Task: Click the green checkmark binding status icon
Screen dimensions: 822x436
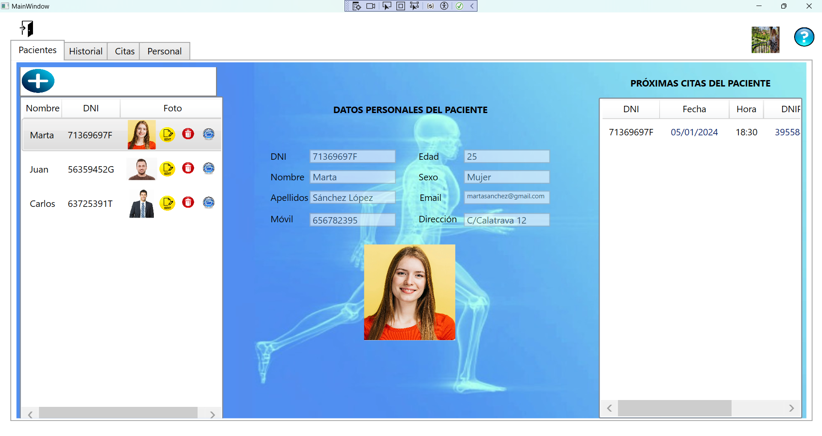Action: point(459,6)
